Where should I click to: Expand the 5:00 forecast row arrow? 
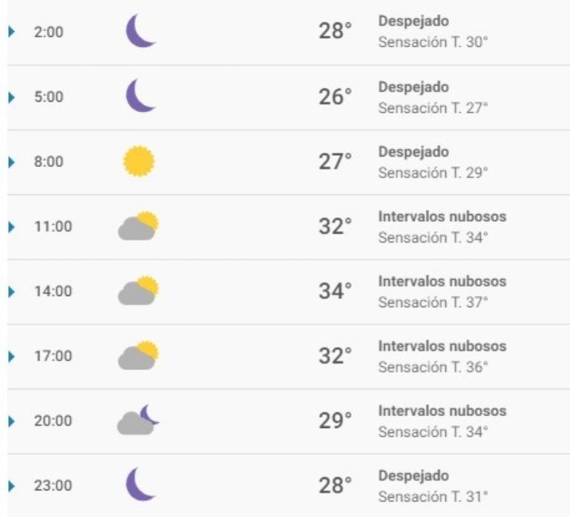click(12, 97)
